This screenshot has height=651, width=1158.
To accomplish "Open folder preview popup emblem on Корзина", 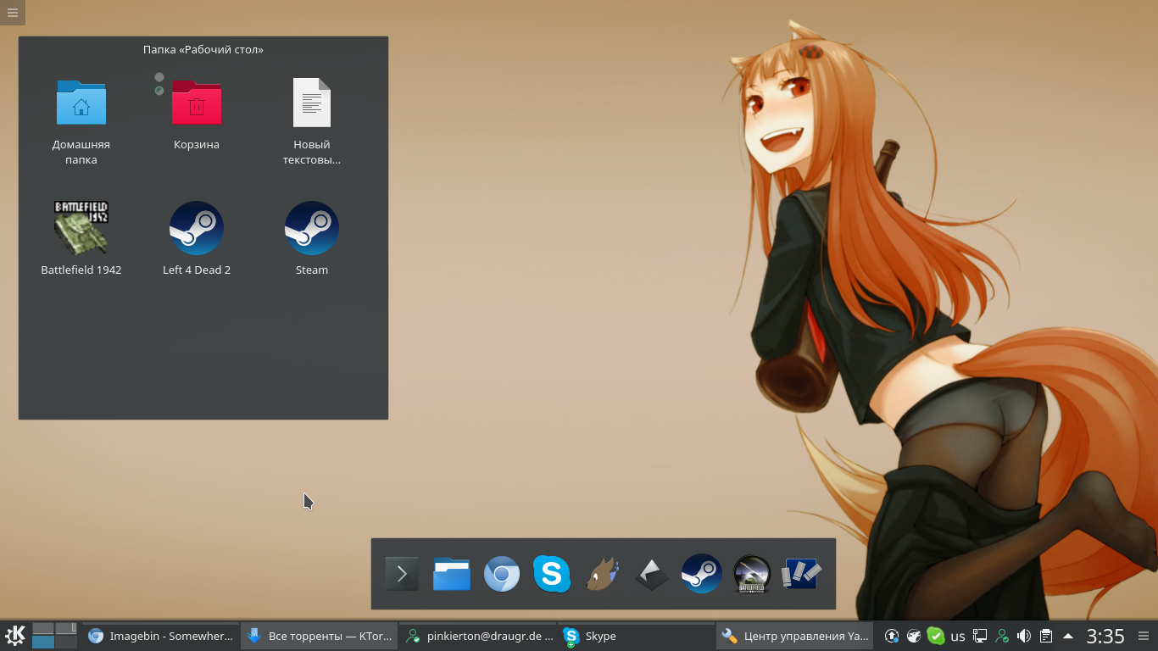I will [x=159, y=91].
